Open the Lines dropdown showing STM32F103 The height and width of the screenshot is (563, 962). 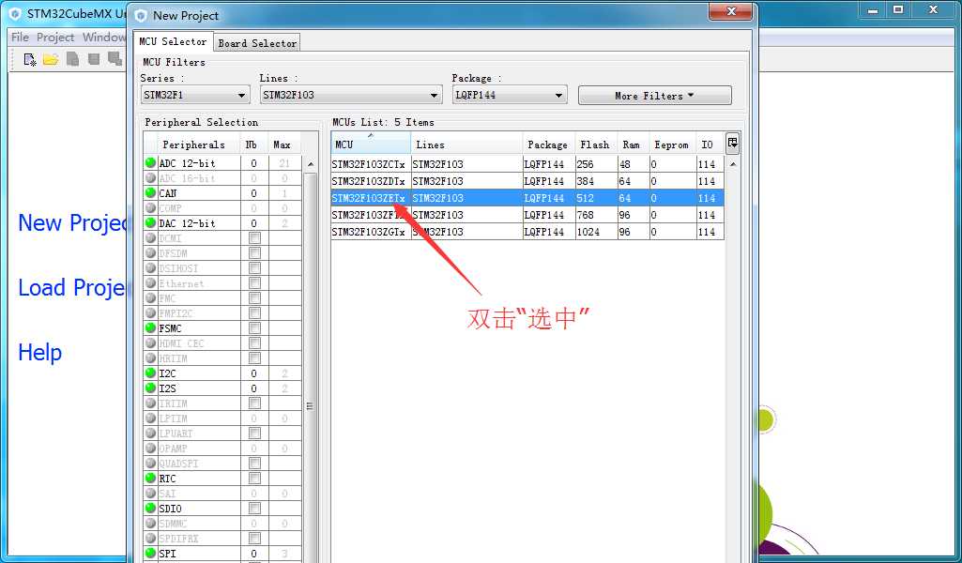coord(351,95)
